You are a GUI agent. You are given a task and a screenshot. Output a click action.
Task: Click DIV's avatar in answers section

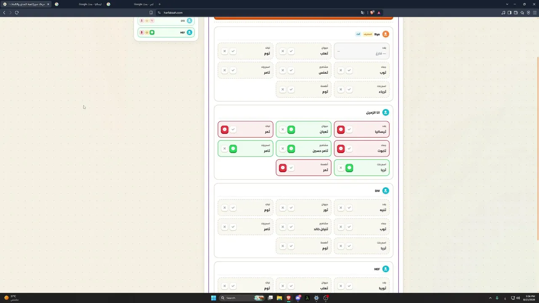click(385, 191)
